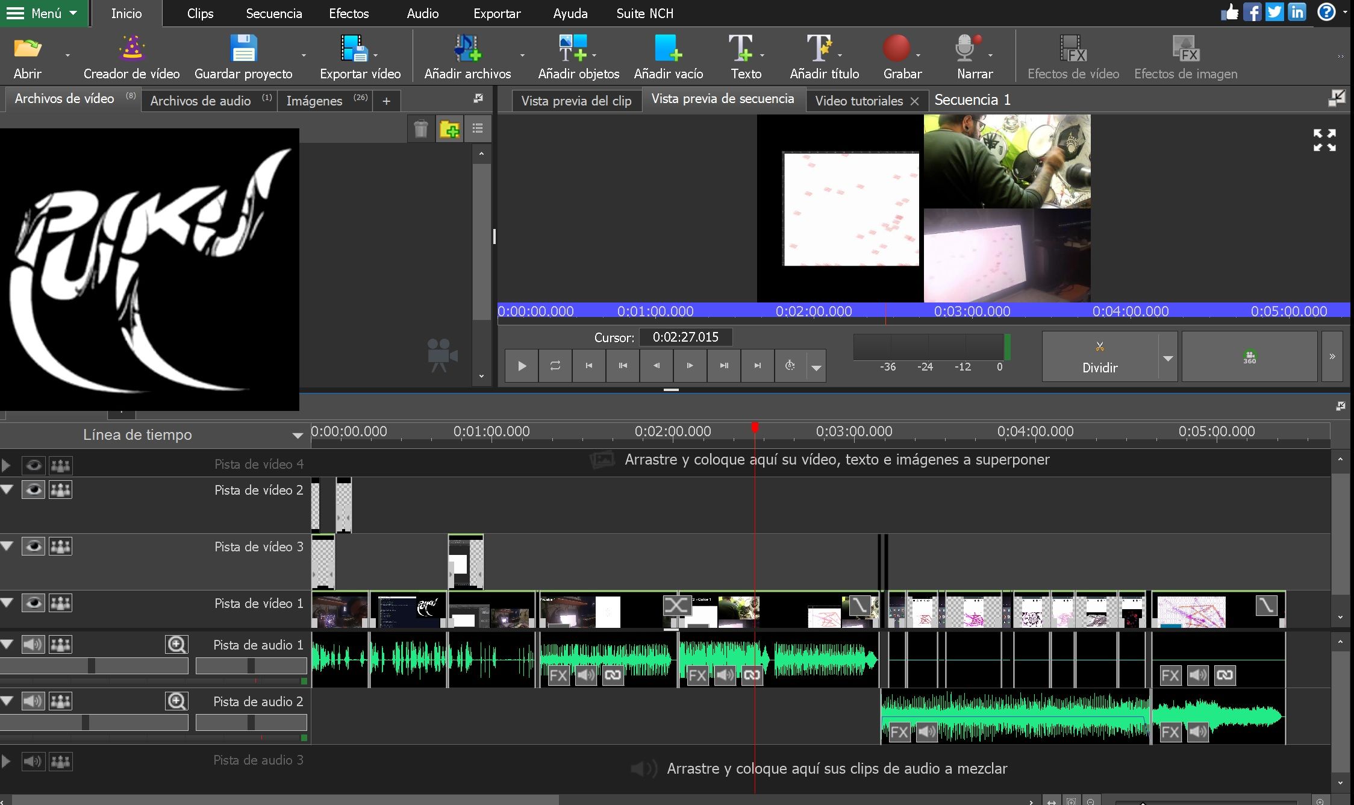Zoom Pista de audio 2 waveform
This screenshot has width=1354, height=805.
pyautogui.click(x=176, y=701)
